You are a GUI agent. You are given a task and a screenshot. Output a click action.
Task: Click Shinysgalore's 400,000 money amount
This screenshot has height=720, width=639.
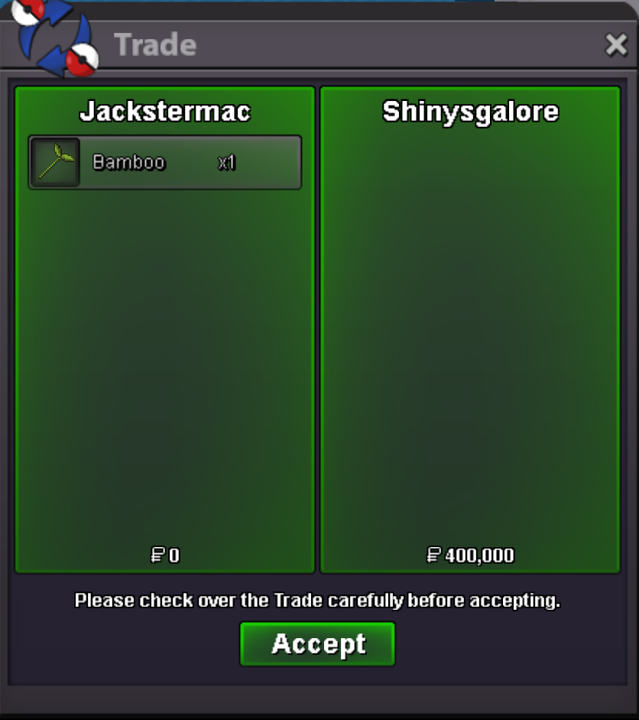tap(479, 555)
